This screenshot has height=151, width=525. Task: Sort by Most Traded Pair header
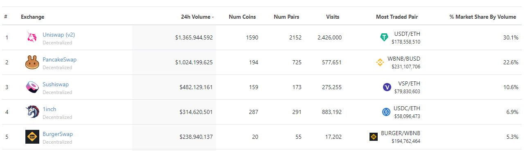pos(397,17)
